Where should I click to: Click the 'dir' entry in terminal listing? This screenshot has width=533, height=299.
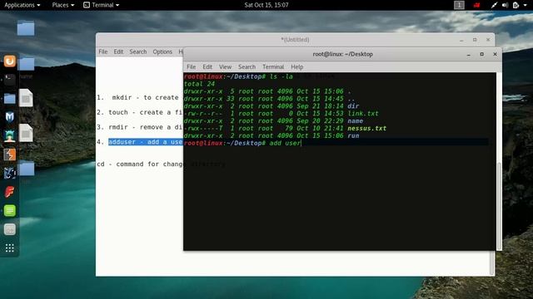[x=353, y=106]
